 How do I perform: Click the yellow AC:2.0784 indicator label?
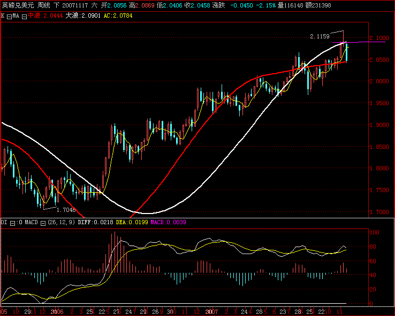pyautogui.click(x=118, y=16)
